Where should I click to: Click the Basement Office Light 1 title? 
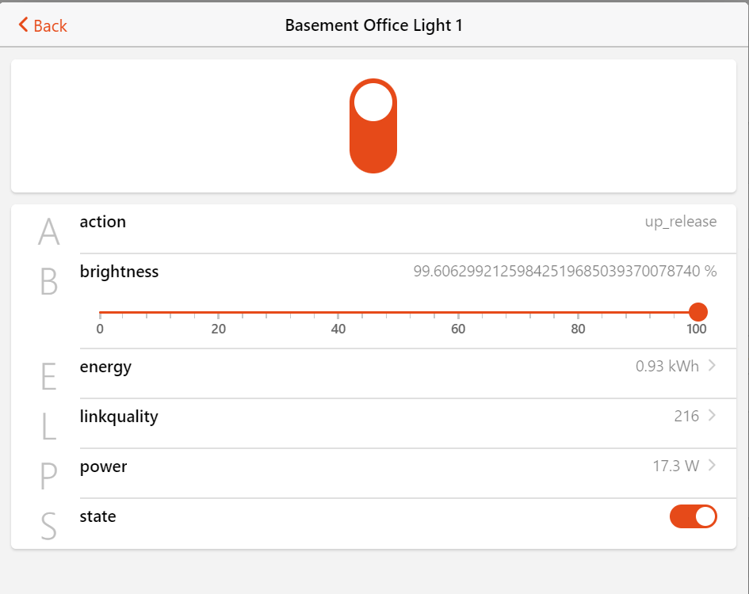tap(373, 25)
